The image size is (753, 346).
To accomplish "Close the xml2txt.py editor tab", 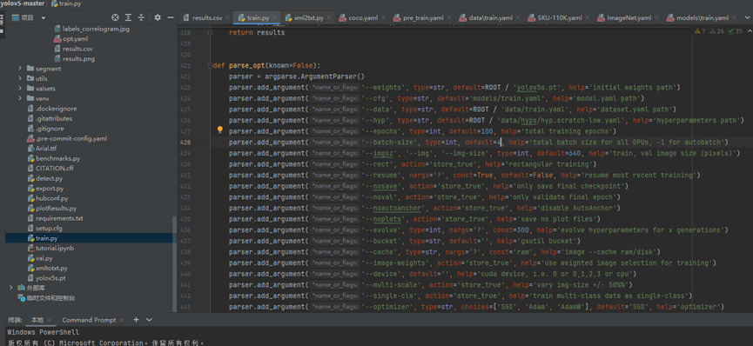I will [329, 17].
